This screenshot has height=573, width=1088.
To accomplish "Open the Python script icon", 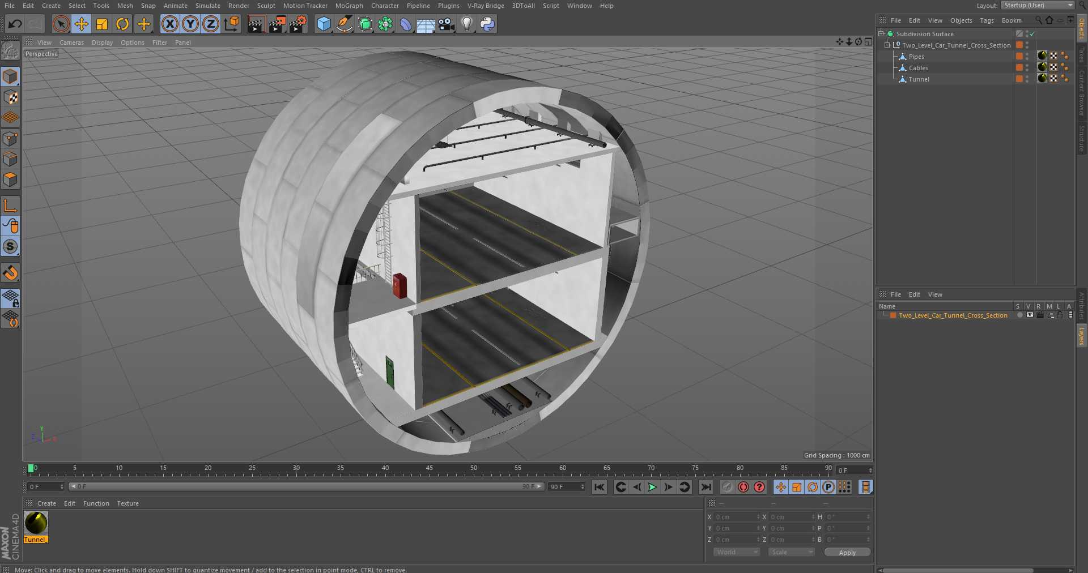I will (487, 24).
